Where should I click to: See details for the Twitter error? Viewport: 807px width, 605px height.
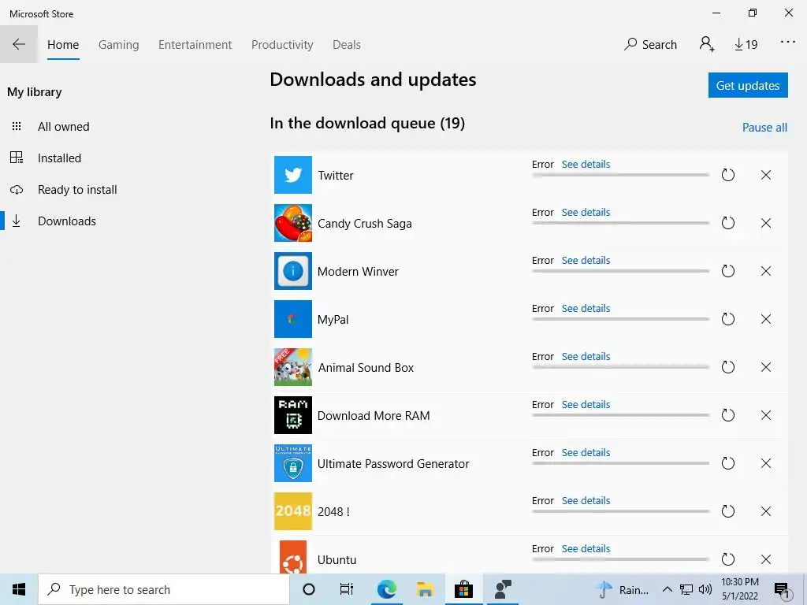[x=586, y=164]
